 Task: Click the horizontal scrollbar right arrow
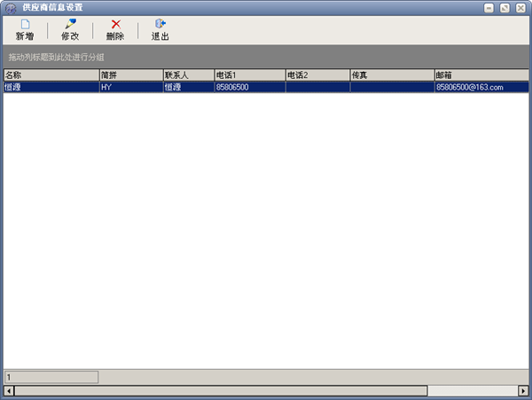click(x=522, y=391)
